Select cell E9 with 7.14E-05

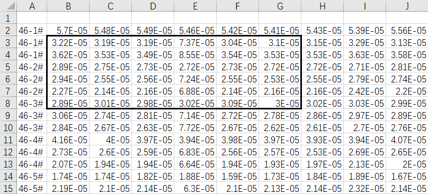click(x=195, y=116)
